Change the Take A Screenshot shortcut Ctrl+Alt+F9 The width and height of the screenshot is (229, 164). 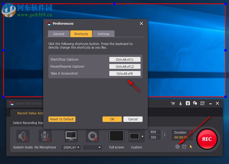[x=125, y=73]
